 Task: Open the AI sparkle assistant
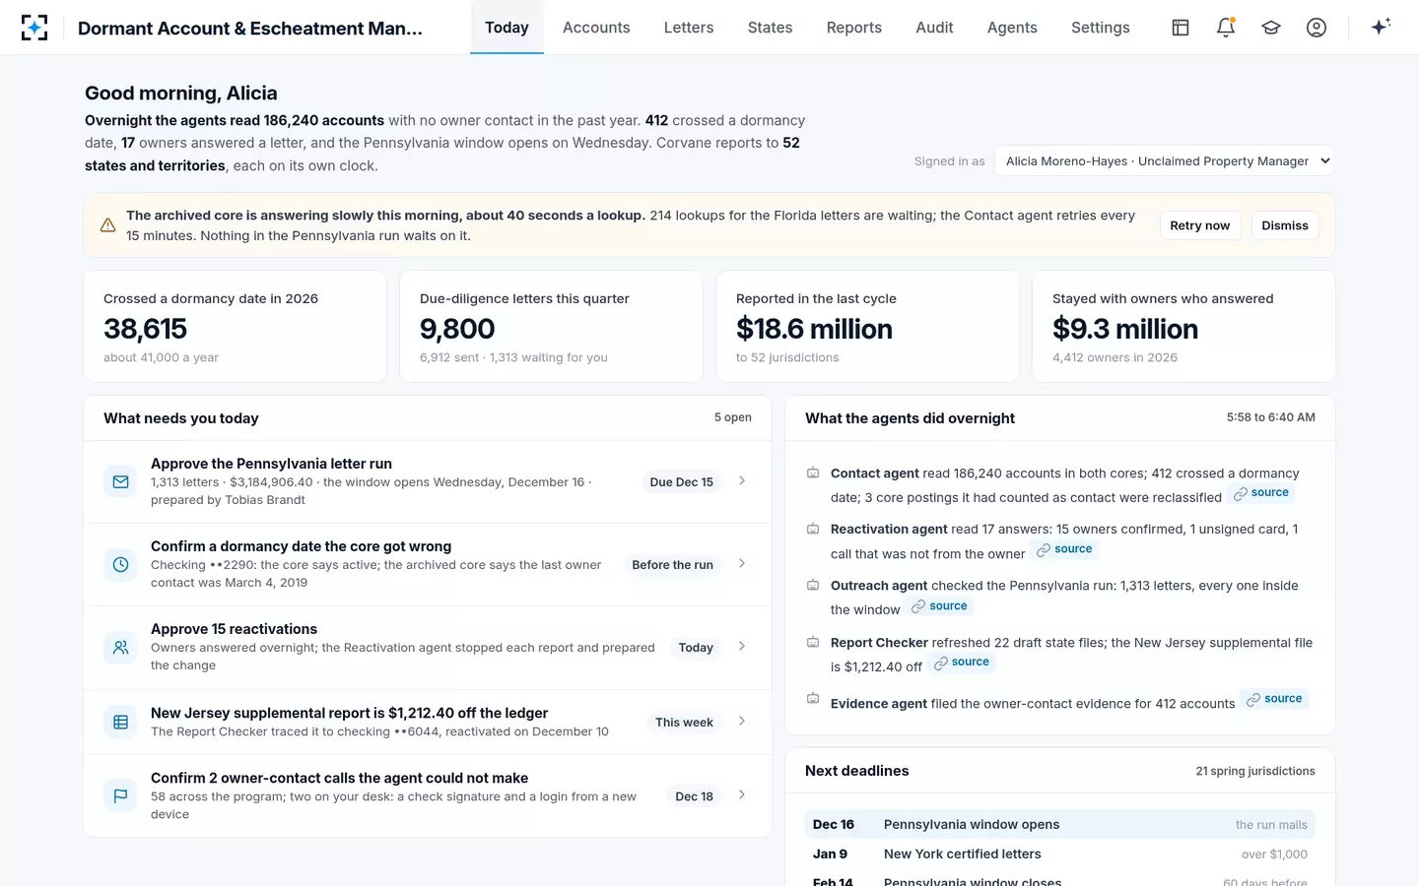[x=1381, y=27]
